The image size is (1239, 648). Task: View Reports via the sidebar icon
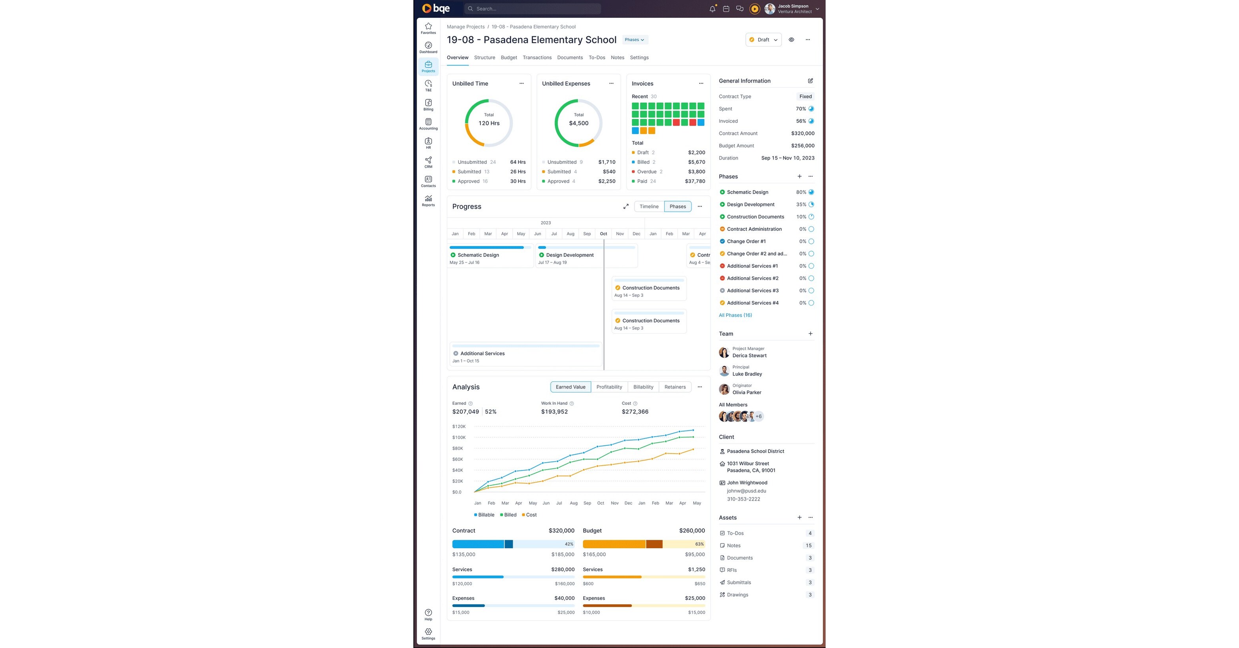[428, 201]
